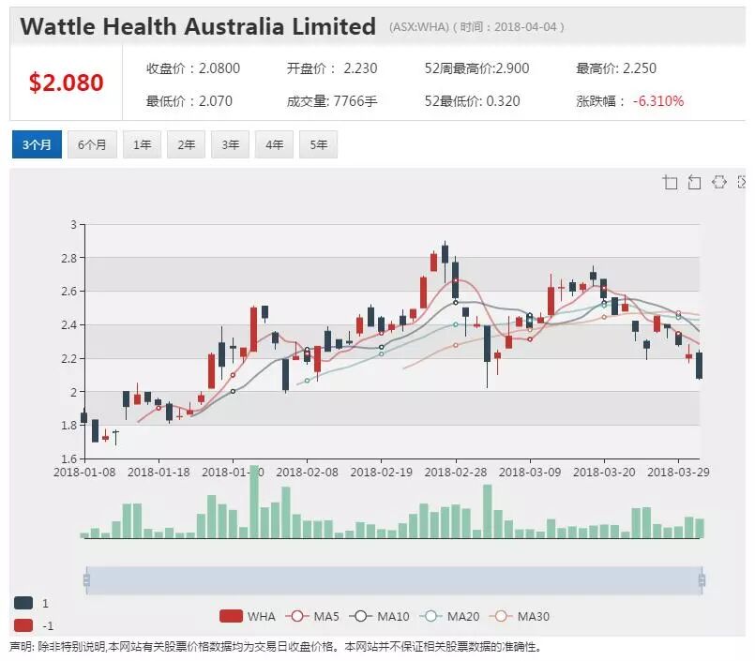
Task: Hide the MA20 moving average legend item
Action: click(449, 616)
